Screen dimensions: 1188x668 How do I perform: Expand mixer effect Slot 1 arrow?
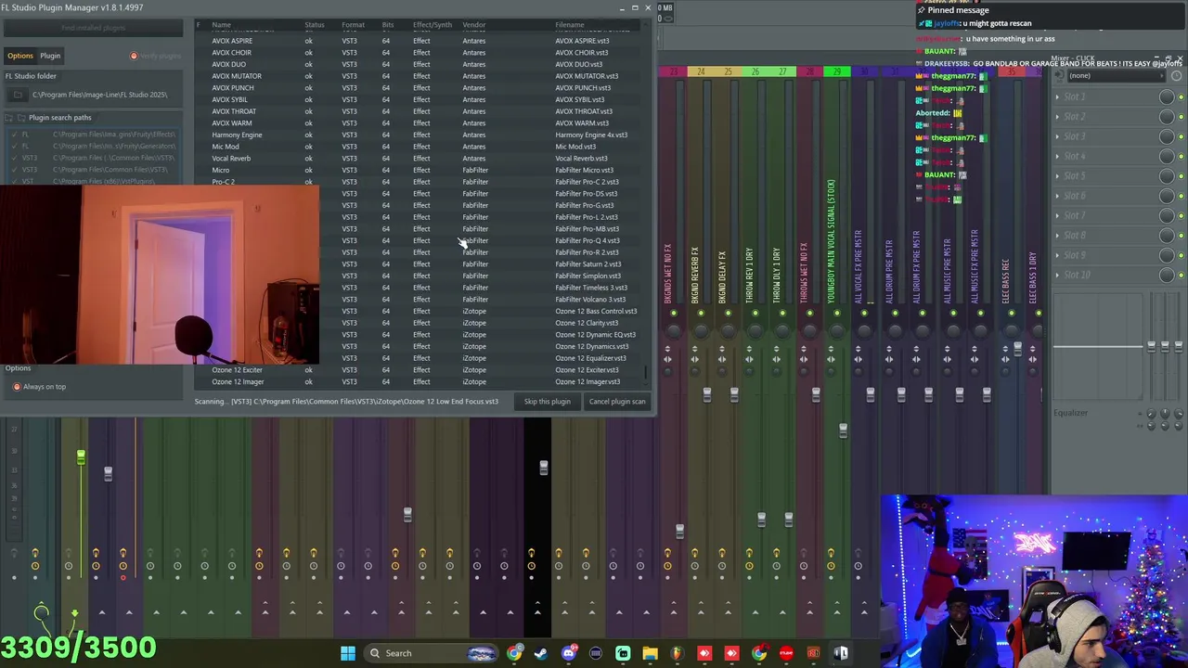[1057, 96]
